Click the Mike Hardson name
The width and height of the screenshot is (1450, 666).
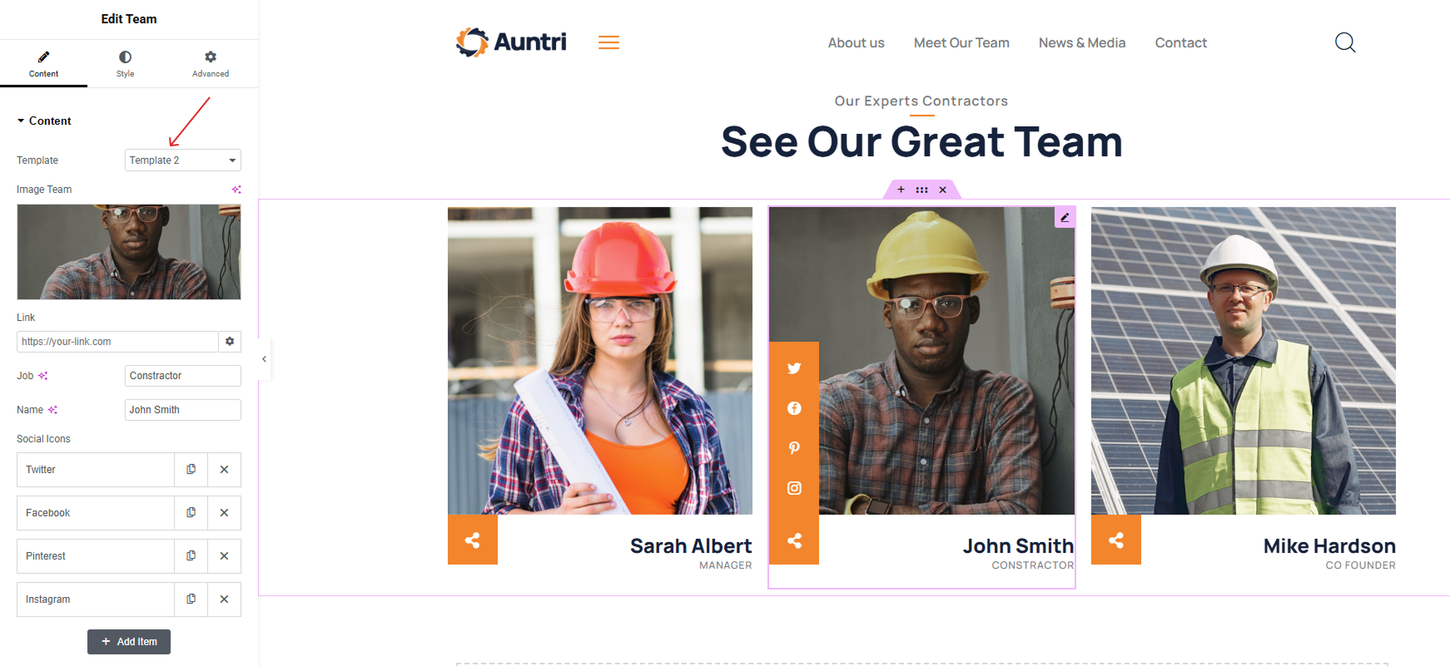(1329, 546)
